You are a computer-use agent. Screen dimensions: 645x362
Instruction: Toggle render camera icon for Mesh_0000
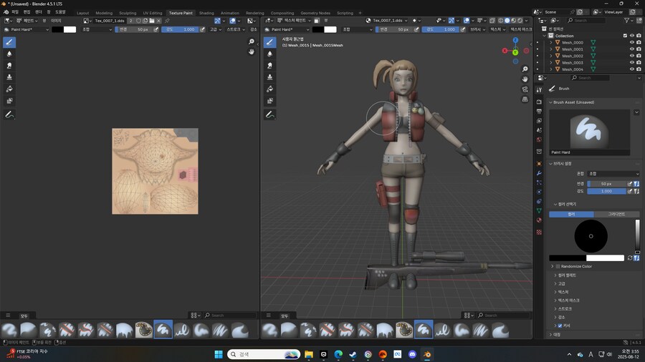pyautogui.click(x=639, y=42)
